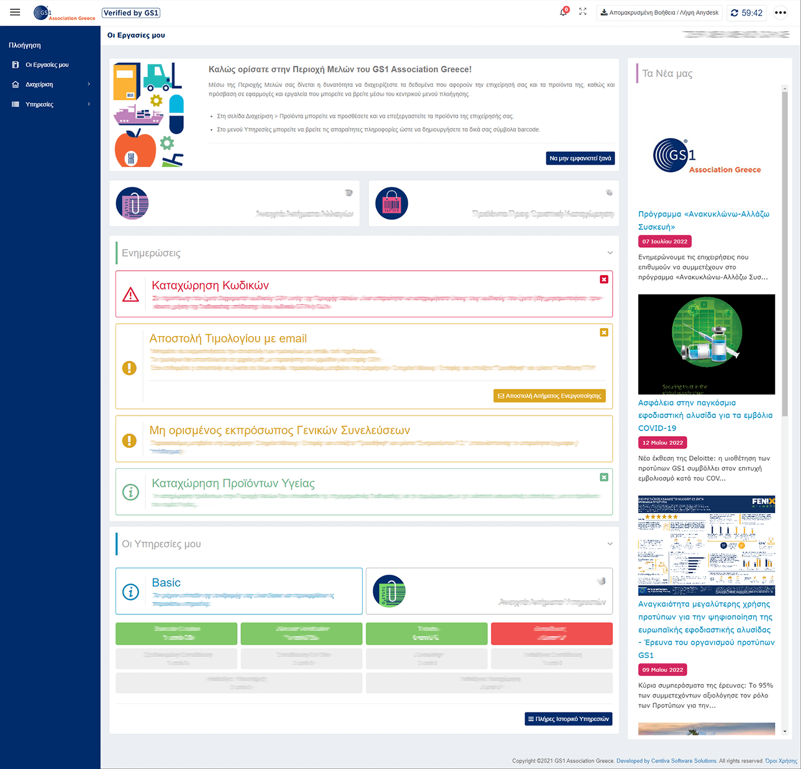
Task: Read Ασφάλεια στην παγκόσμια εφοδιαστική αλυσίδα article
Action: pos(705,416)
